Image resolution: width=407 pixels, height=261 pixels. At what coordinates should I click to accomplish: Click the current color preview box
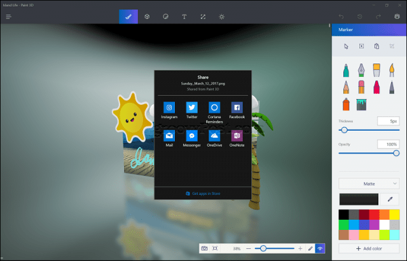click(359, 199)
